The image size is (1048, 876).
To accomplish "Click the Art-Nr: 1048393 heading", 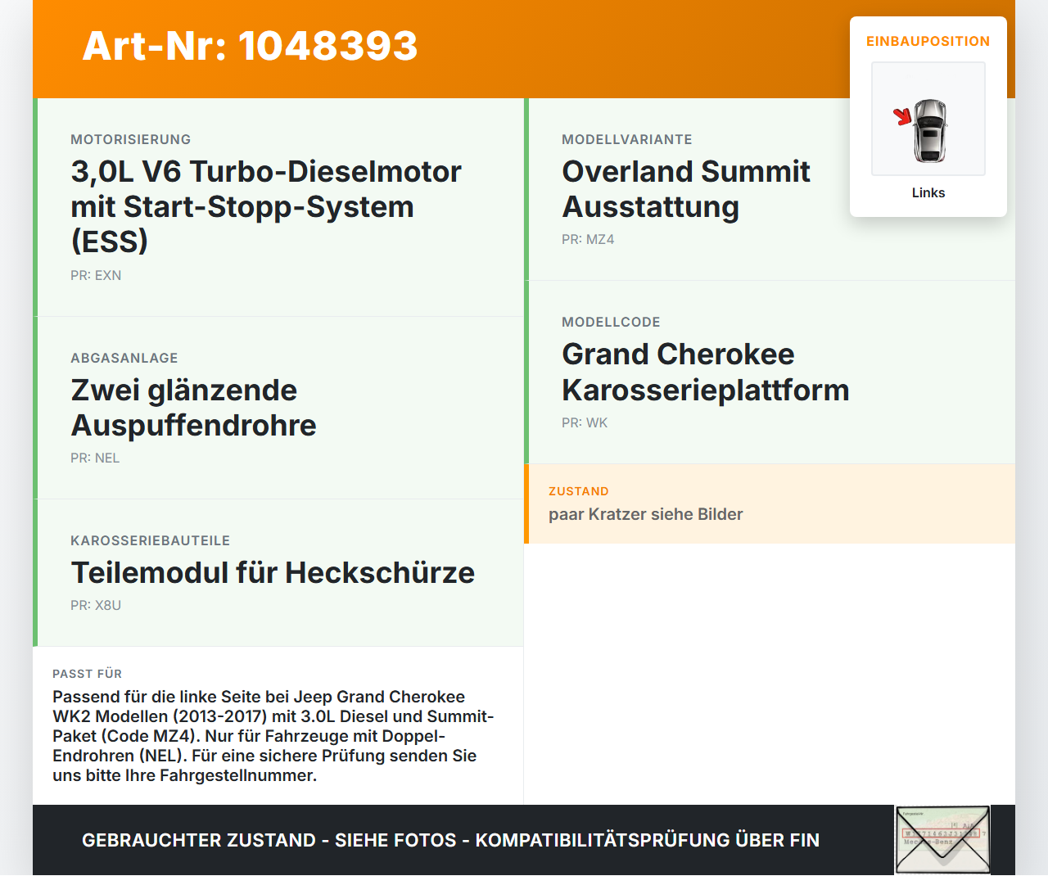I will (250, 46).
